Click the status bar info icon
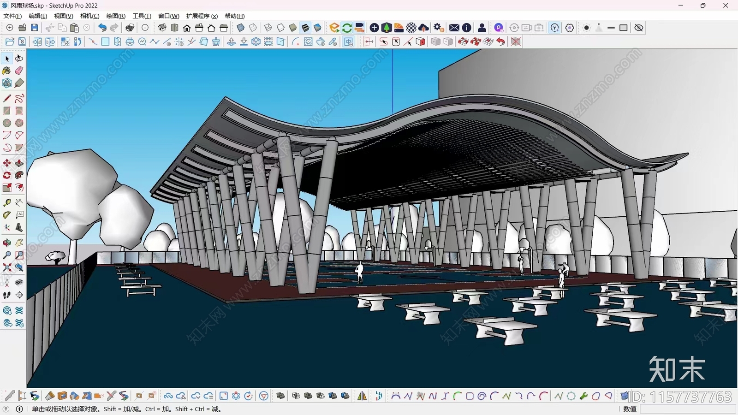738x415 pixels. coord(19,409)
